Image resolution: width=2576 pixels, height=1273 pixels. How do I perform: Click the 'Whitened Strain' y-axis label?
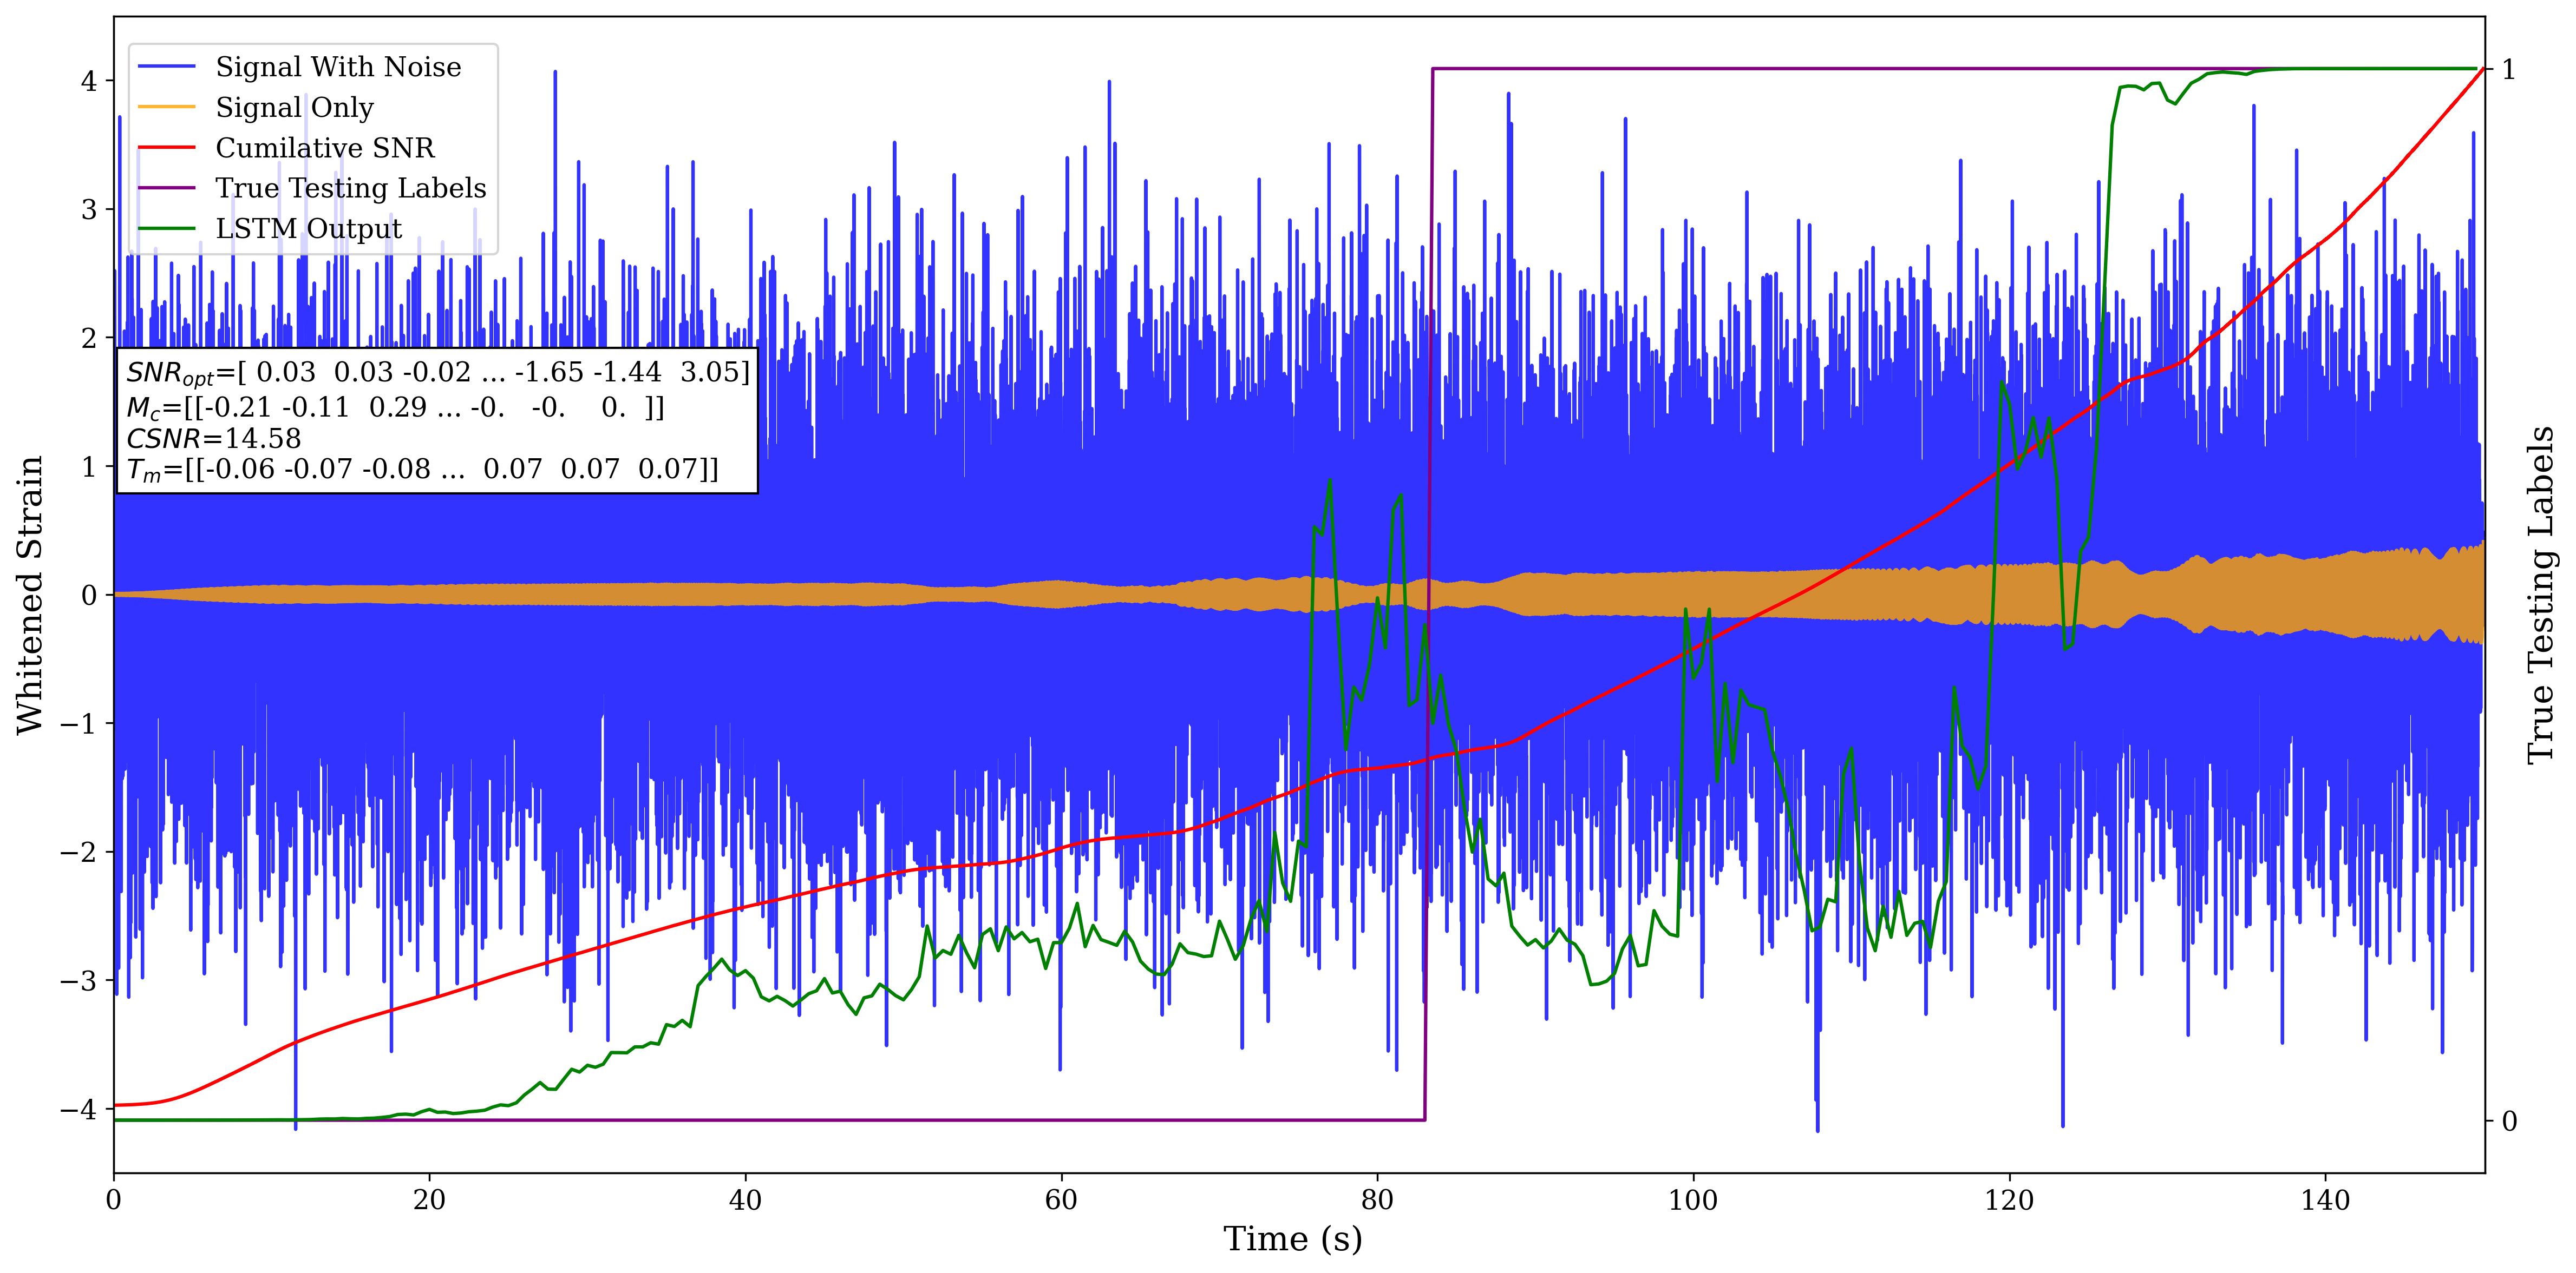[30, 595]
